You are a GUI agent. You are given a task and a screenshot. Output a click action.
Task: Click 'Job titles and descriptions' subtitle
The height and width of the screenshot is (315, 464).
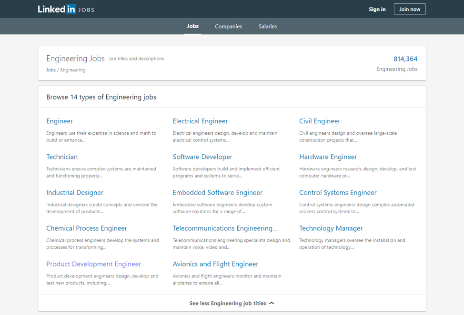click(x=136, y=59)
